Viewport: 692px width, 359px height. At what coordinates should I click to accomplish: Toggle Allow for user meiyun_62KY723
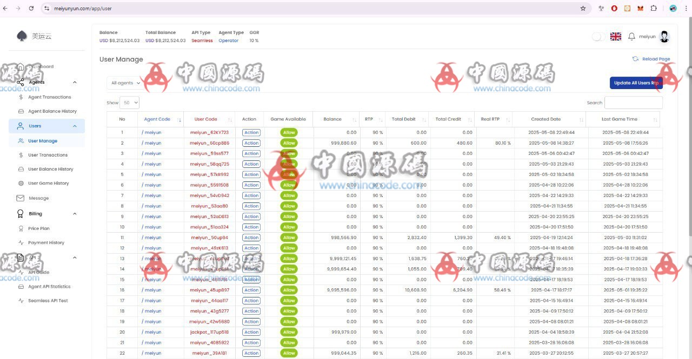(289, 133)
